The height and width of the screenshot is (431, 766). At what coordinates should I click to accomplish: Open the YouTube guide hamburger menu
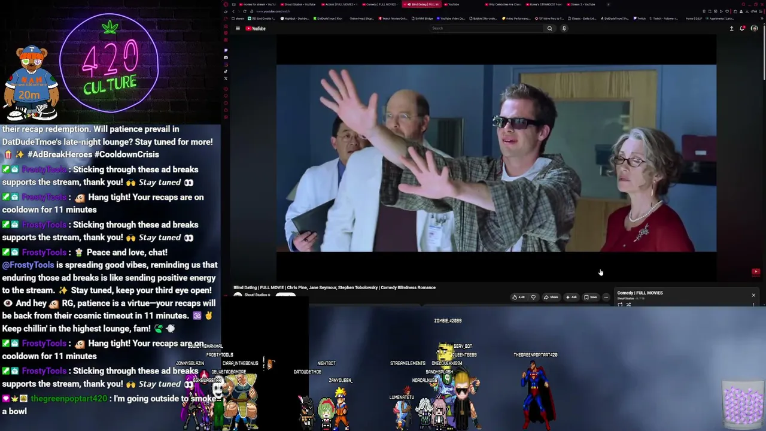[238, 28]
